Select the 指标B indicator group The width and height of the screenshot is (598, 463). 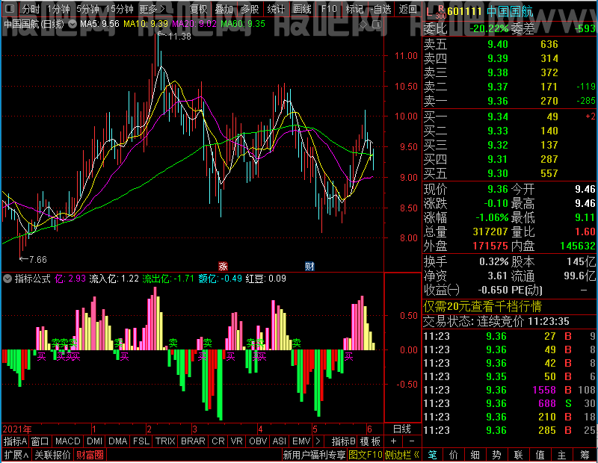coord(344,441)
